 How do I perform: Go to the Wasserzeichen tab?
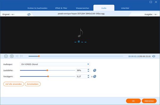point(82,8)
